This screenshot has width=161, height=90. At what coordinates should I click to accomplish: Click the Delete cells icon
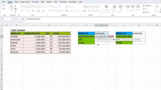133,6
